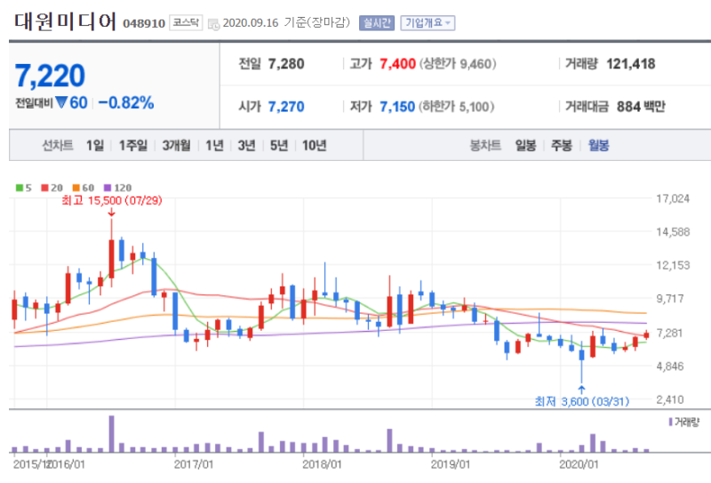Viewport: 711px width, 483px height.
Task: Select the 10년 line chart tab
Action: click(x=315, y=145)
